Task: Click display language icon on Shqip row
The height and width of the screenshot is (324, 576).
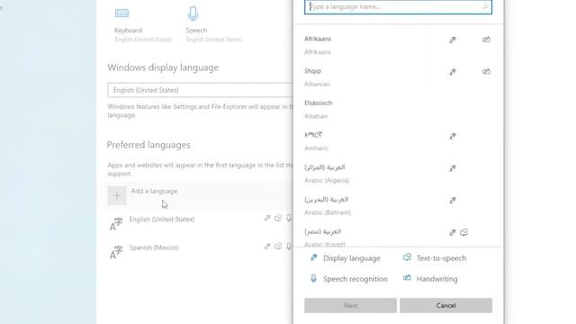Action: point(453,72)
